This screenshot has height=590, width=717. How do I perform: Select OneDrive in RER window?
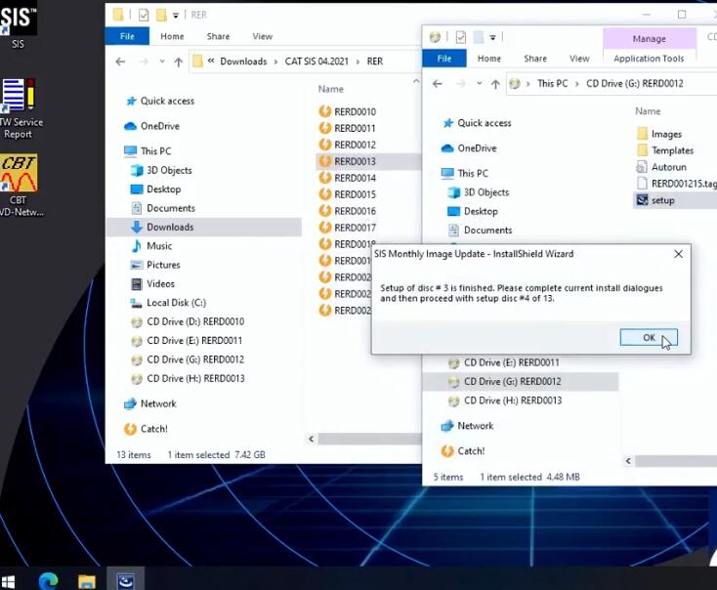(x=159, y=126)
